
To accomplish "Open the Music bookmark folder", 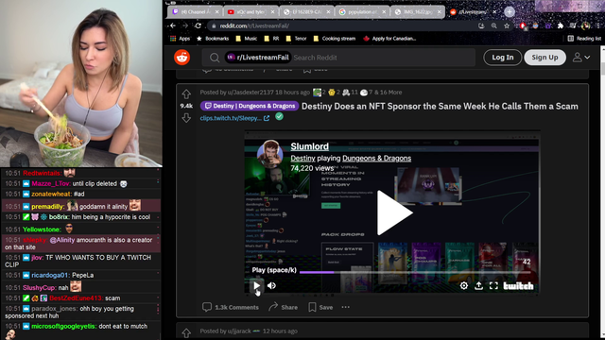I will click(246, 39).
